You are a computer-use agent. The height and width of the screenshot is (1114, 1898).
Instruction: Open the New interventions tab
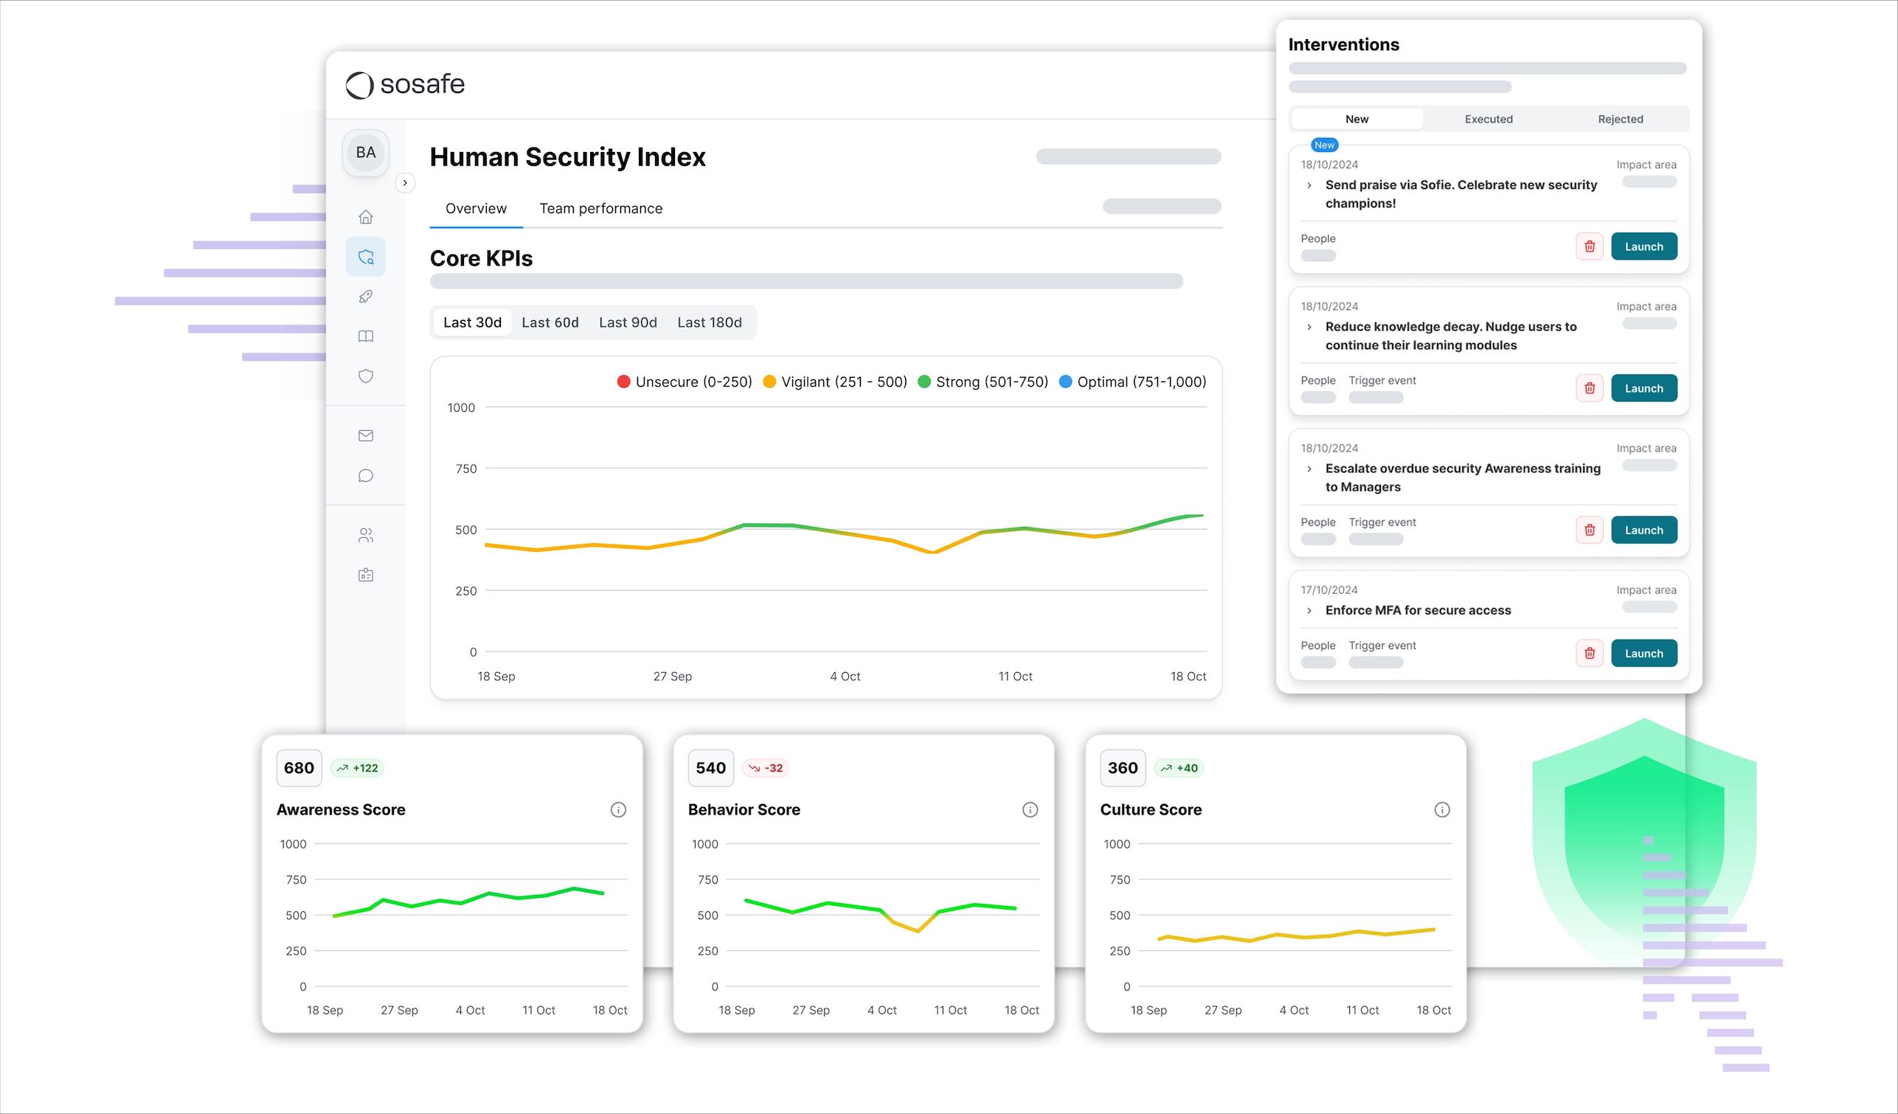click(x=1357, y=119)
